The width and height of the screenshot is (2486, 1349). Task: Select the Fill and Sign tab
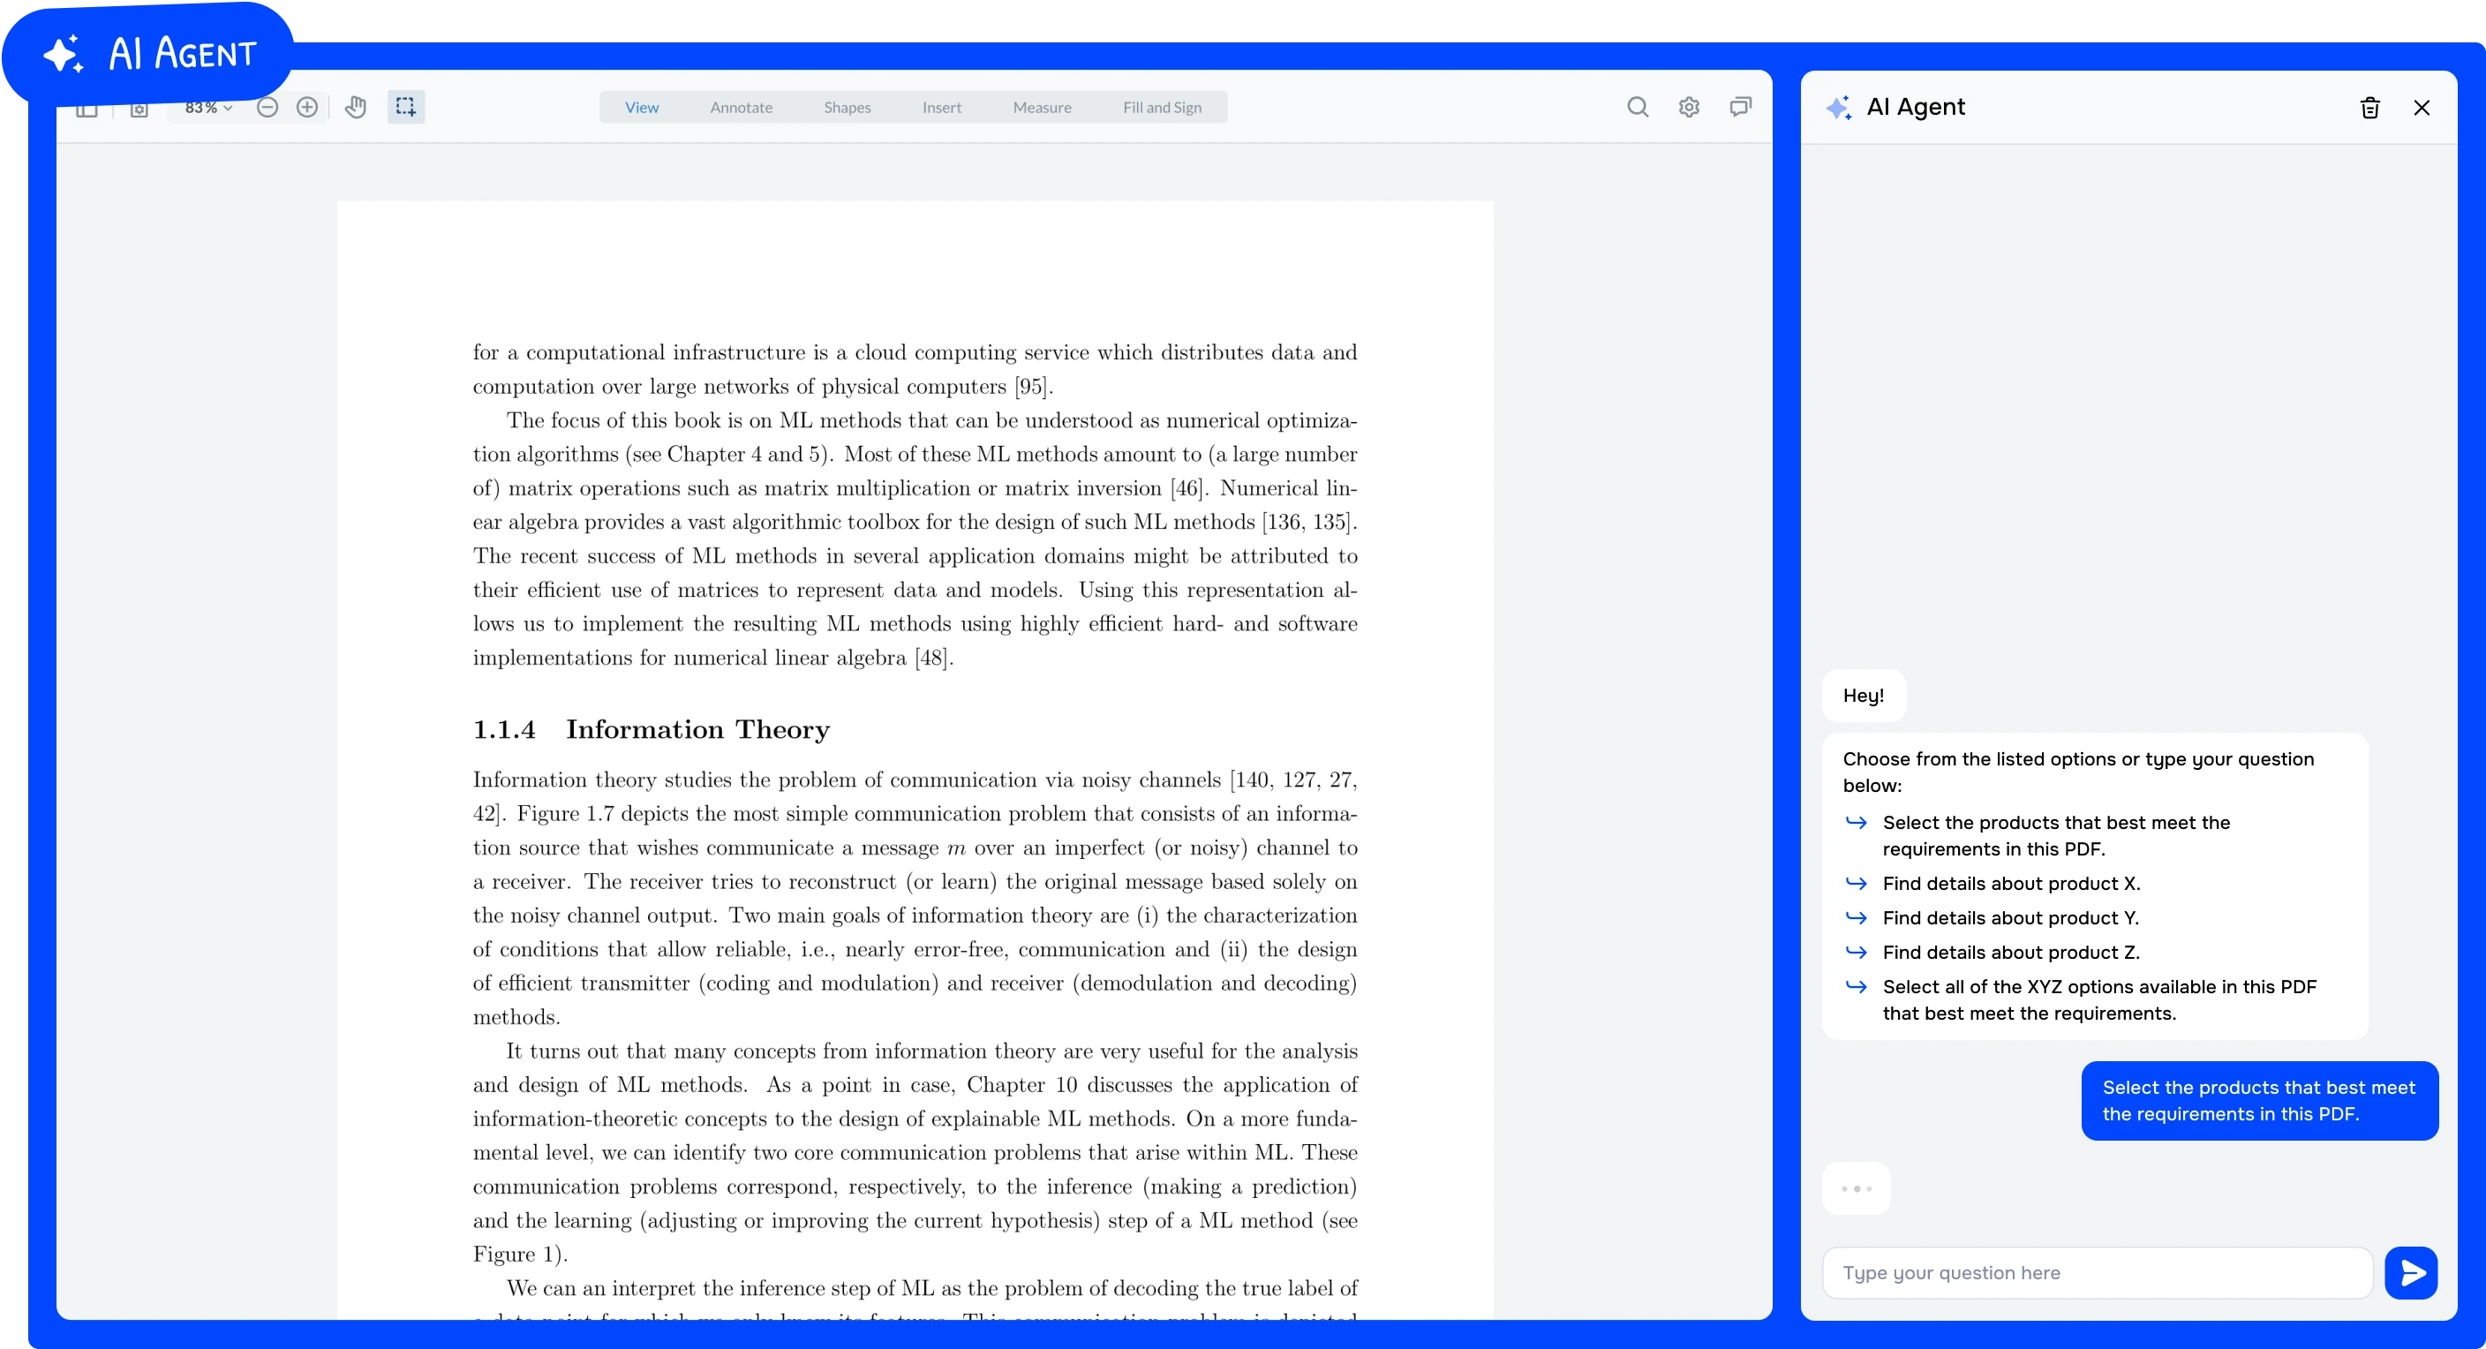[x=1162, y=107]
